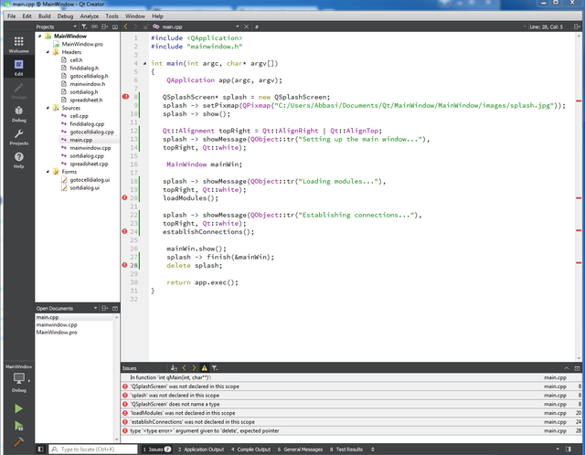Image resolution: width=585 pixels, height=455 pixels.
Task: Switch to Application Output pane
Action: pos(201,449)
